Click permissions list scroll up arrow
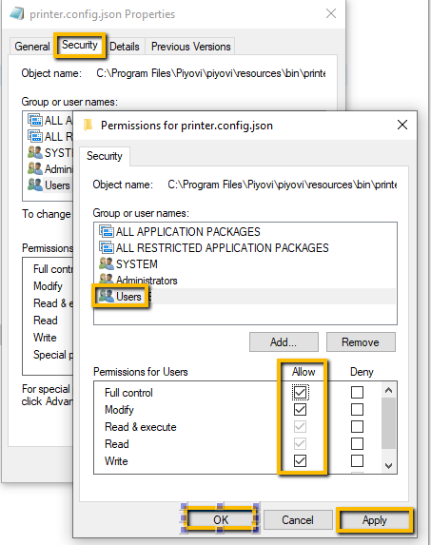 [x=388, y=390]
